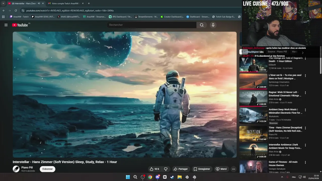Open AnasNW SERIE bookmark
The image size is (322, 181).
pos(43,17)
